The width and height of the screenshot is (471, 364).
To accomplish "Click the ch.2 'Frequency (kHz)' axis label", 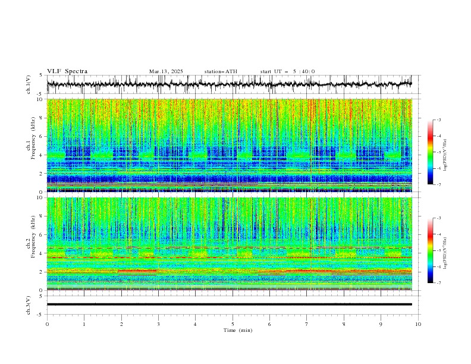I will pos(33,237).
